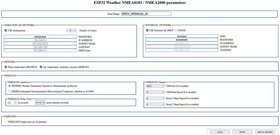Click the AP SUBNET MASK field

pos(40,44)
